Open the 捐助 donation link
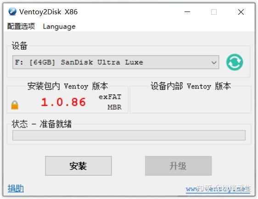Screen dimensions: 258x199 pos(16,188)
